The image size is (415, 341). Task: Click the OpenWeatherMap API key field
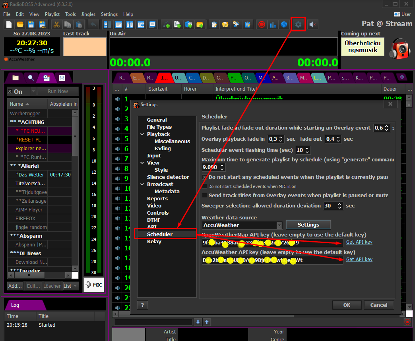click(272, 242)
